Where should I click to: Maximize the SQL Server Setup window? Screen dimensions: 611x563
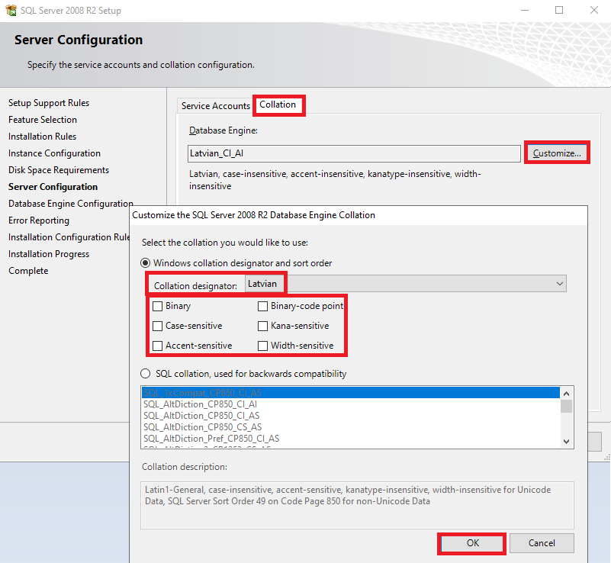tap(559, 10)
